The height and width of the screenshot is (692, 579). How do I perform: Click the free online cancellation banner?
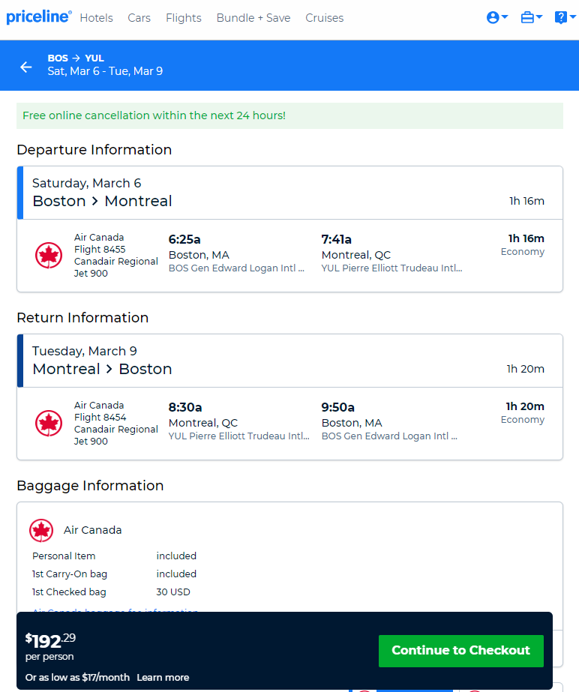coord(289,115)
